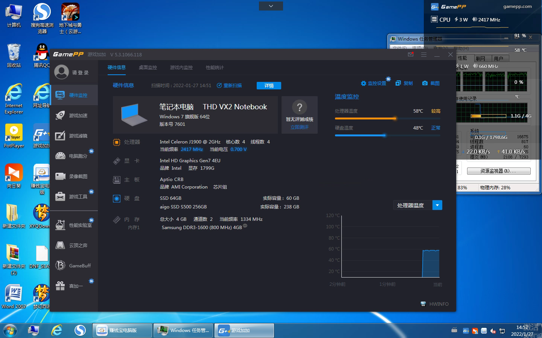Click the CPU chip icon in the overlay
Screen dimensions: 542x338
(434, 20)
